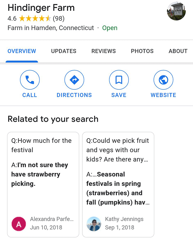Tap Alexandra Parfe's pink avatar icon

tap(18, 224)
